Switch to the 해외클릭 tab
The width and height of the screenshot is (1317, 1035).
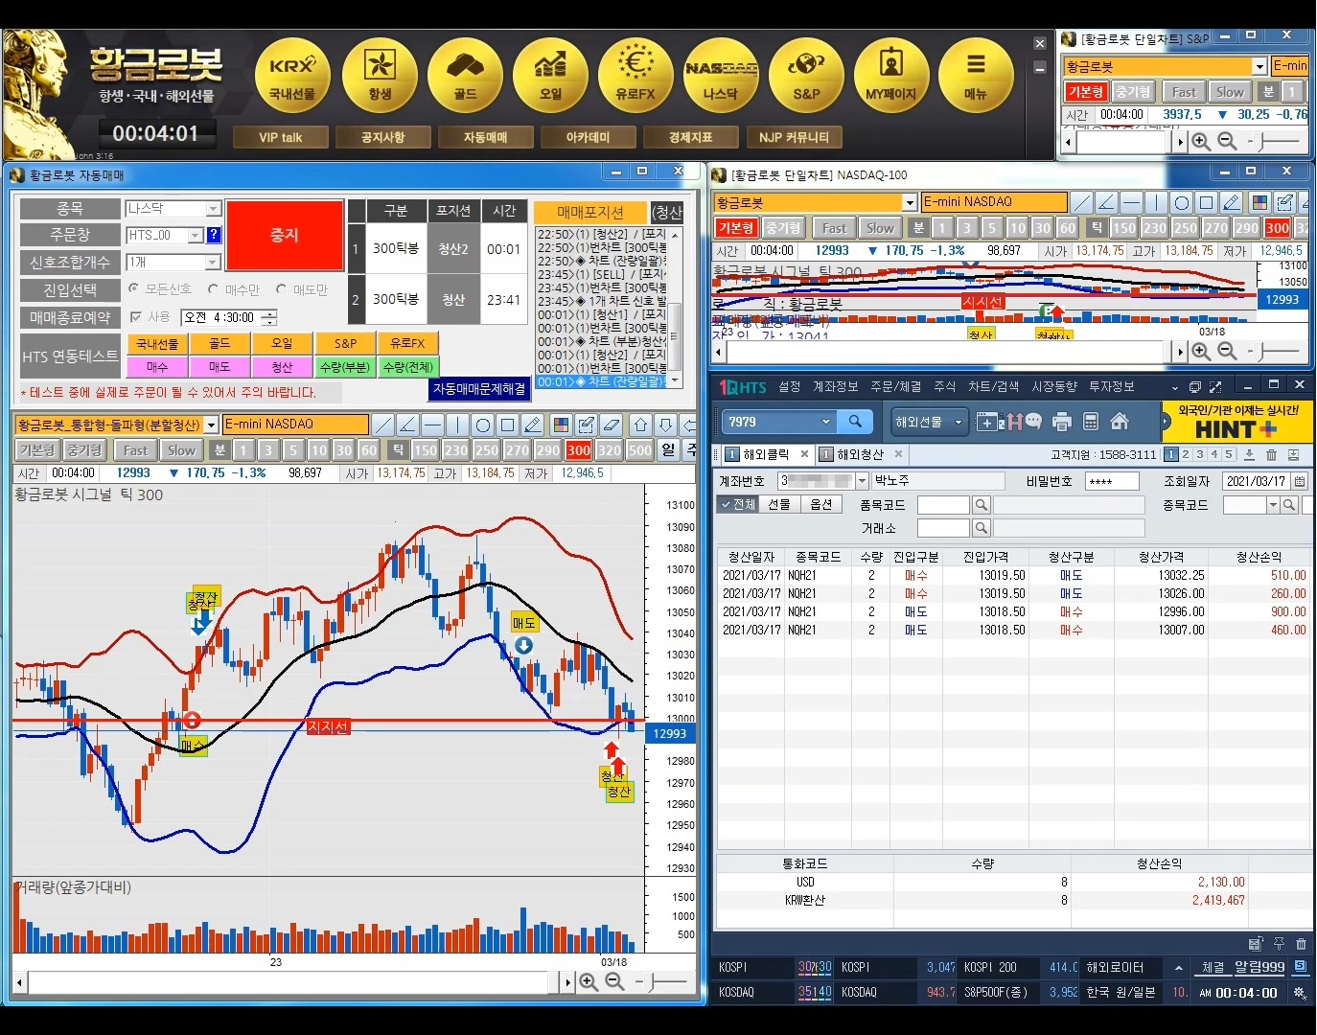point(766,454)
